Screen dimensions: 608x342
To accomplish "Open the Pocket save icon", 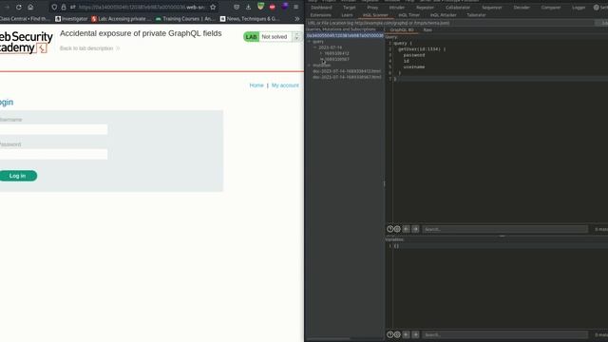I will tap(237, 7).
